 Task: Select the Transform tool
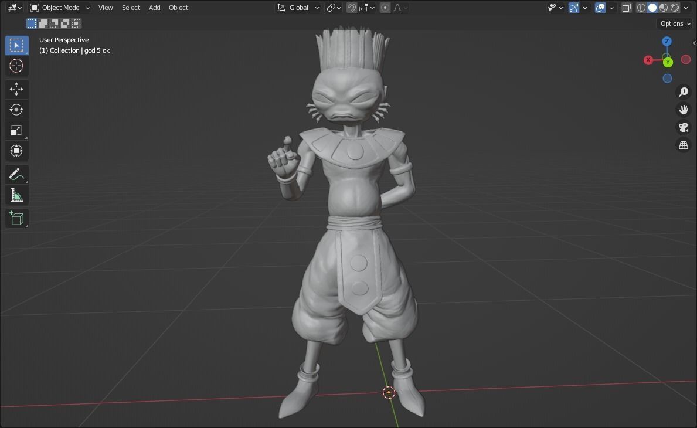click(x=16, y=151)
